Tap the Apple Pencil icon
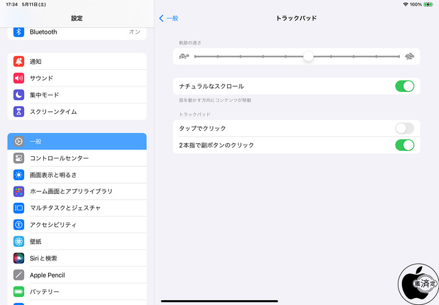The width and height of the screenshot is (439, 305). coord(19,275)
